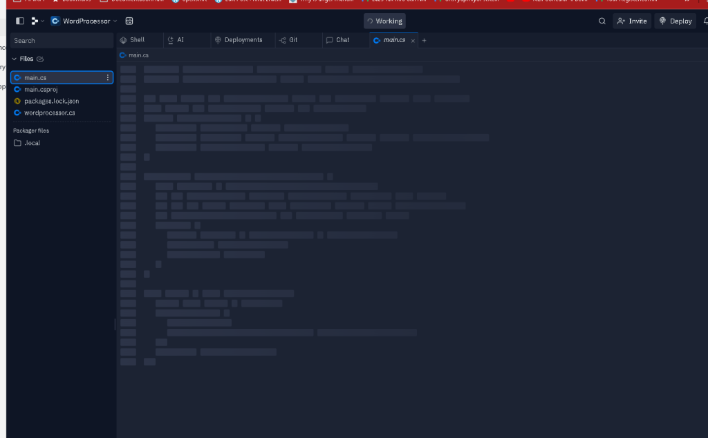This screenshot has height=438, width=708.
Task: Open the magnifier search icon in header
Action: pyautogui.click(x=602, y=21)
